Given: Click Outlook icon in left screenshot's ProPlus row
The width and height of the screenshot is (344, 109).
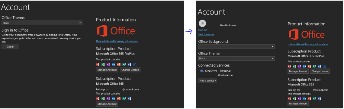Looking at the screenshot, I should click(x=114, y=64).
